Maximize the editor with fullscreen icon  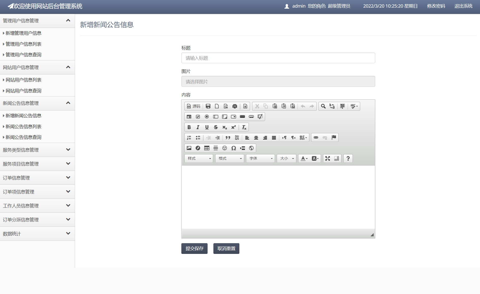click(328, 158)
